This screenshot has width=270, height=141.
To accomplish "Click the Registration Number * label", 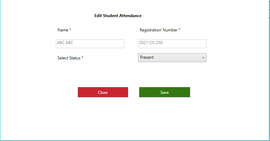I will point(160,30).
